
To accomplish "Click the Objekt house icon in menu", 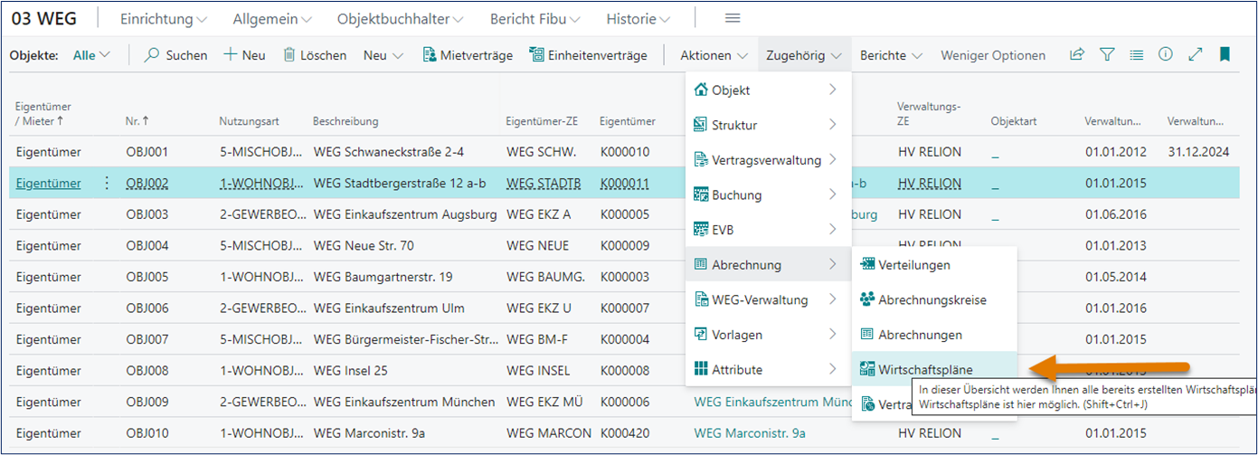I will pos(700,90).
